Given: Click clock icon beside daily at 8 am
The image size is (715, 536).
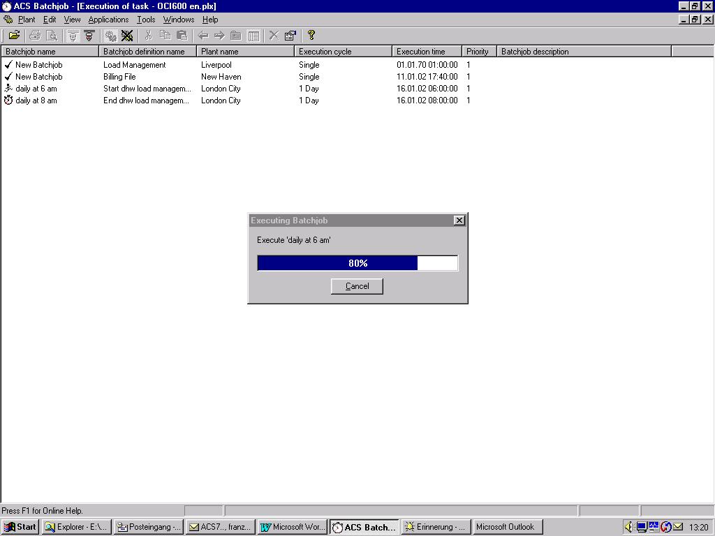Looking at the screenshot, I should click(8, 100).
